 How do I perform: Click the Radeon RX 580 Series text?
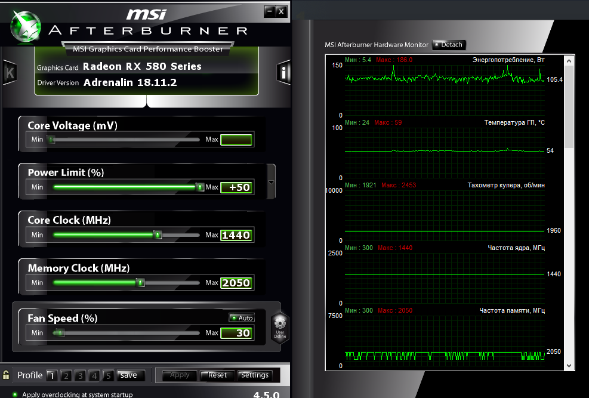tap(142, 66)
